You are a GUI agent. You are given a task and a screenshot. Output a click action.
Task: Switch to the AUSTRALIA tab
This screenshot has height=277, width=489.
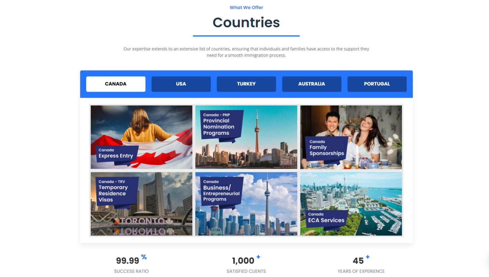[311, 84]
